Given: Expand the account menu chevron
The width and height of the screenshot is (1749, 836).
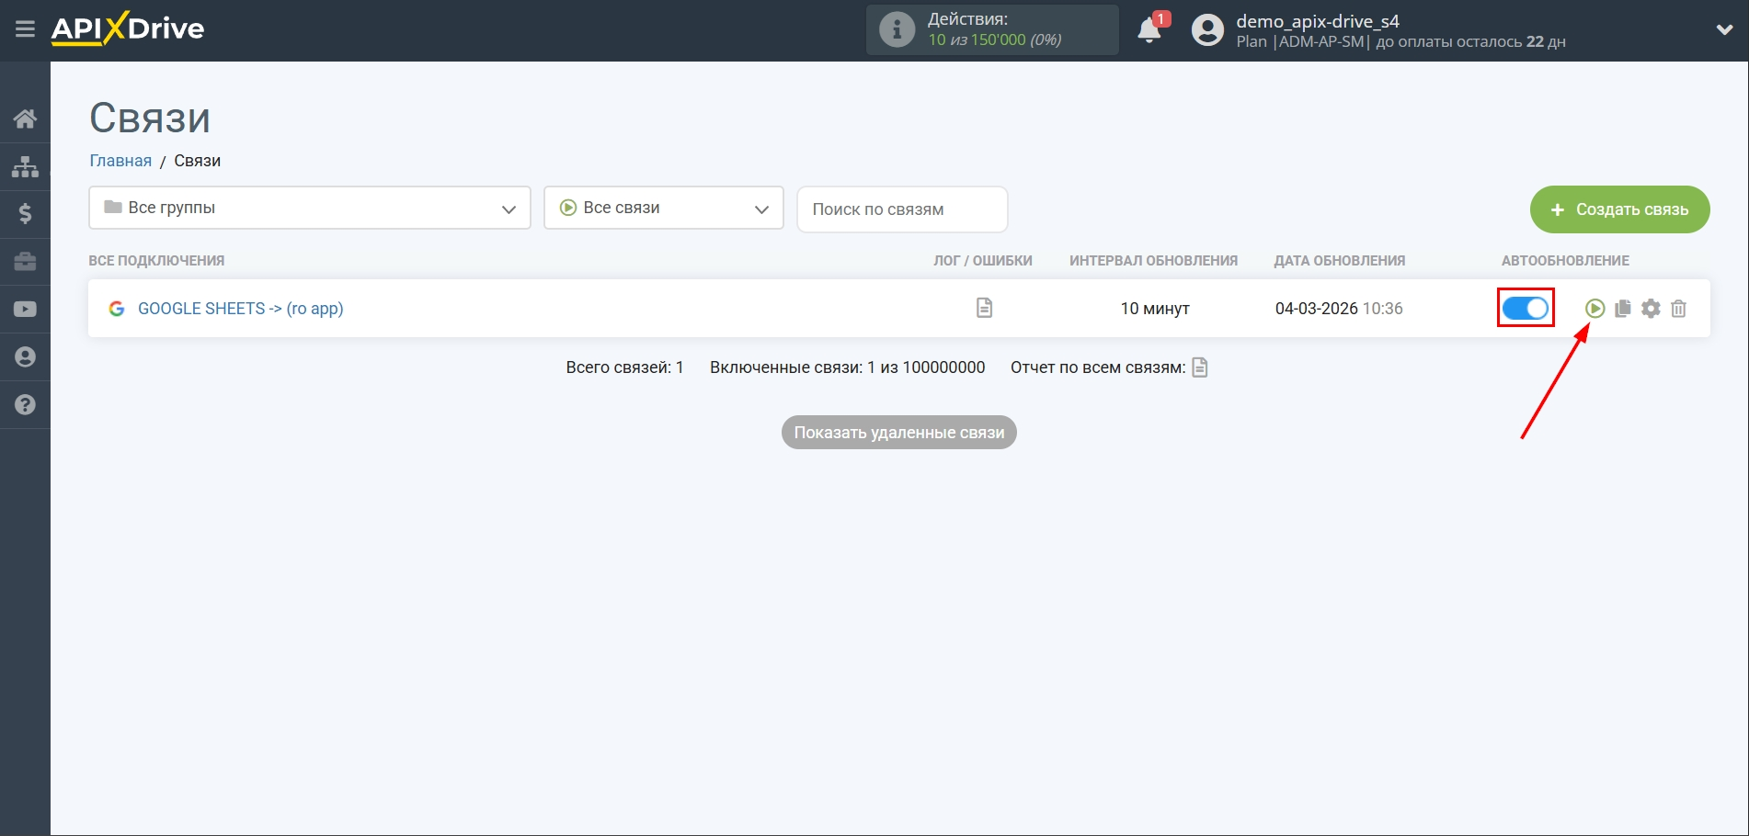Looking at the screenshot, I should coord(1724,30).
